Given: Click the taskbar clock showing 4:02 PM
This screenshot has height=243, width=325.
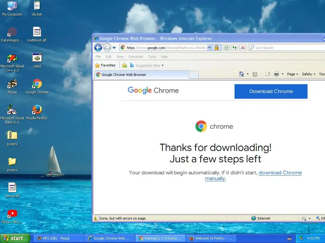Looking at the screenshot, I should pos(313,238).
